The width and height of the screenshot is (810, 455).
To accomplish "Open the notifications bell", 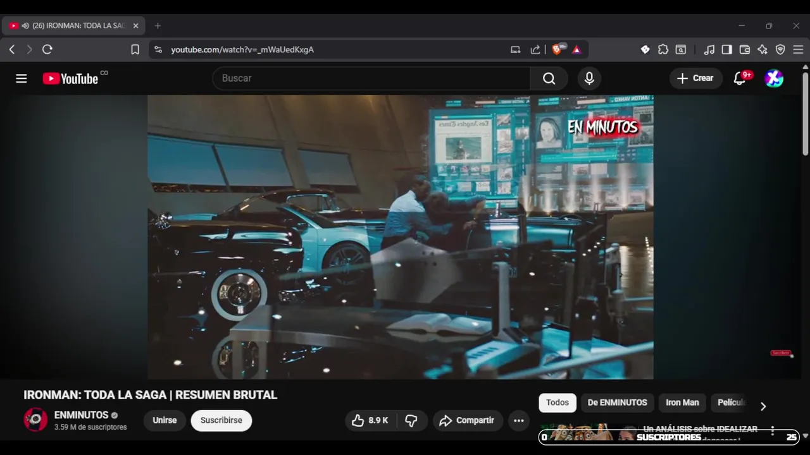I will click(740, 78).
